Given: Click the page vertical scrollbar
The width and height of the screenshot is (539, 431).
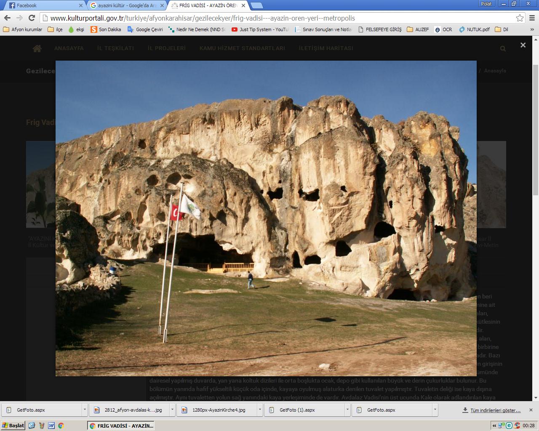Looking at the screenshot, I should 536,210.
